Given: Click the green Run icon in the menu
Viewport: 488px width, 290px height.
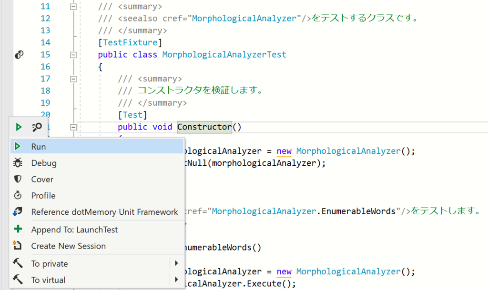Looking at the screenshot, I should [18, 146].
